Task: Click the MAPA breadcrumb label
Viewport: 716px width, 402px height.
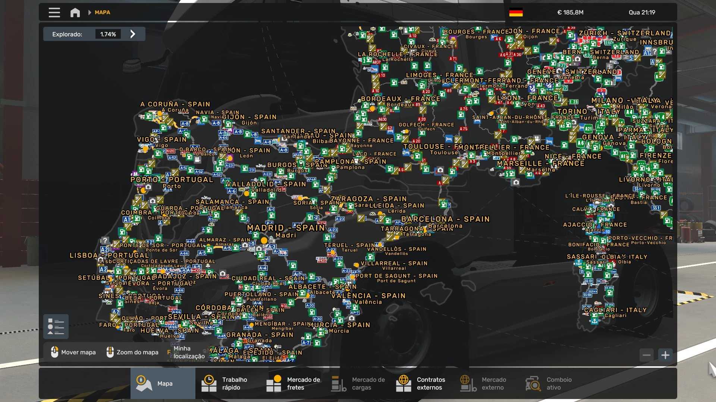Action: pyautogui.click(x=102, y=12)
